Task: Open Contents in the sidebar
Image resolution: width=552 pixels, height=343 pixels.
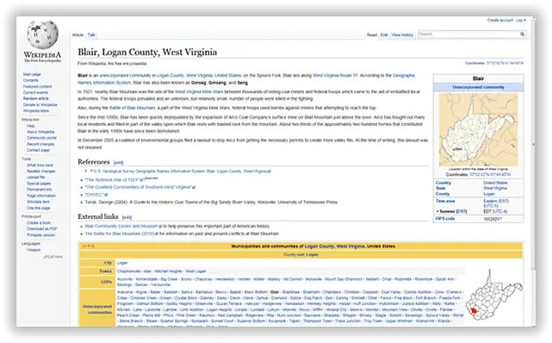Action: pos(31,81)
